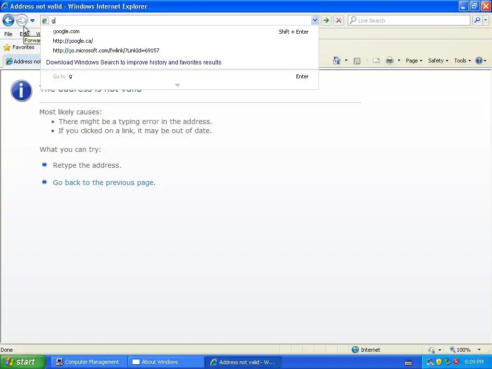Expand the autocomplete list down chevron
Screen dimensions: 492x369
point(177,85)
